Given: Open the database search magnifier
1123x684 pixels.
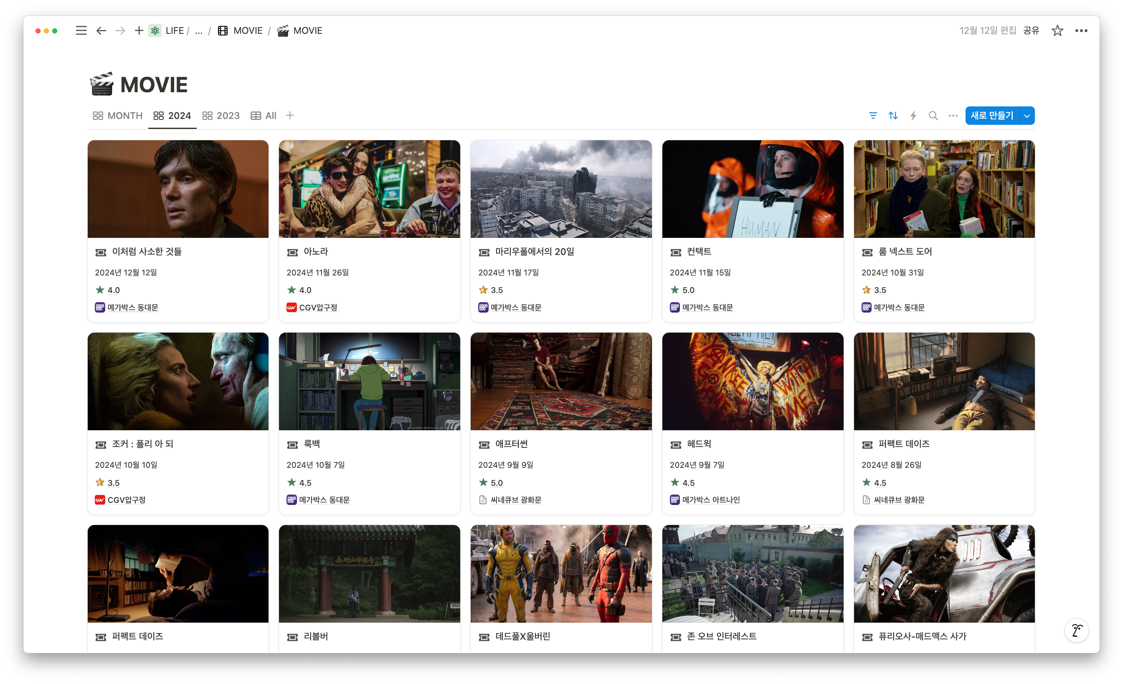Looking at the screenshot, I should [x=933, y=116].
